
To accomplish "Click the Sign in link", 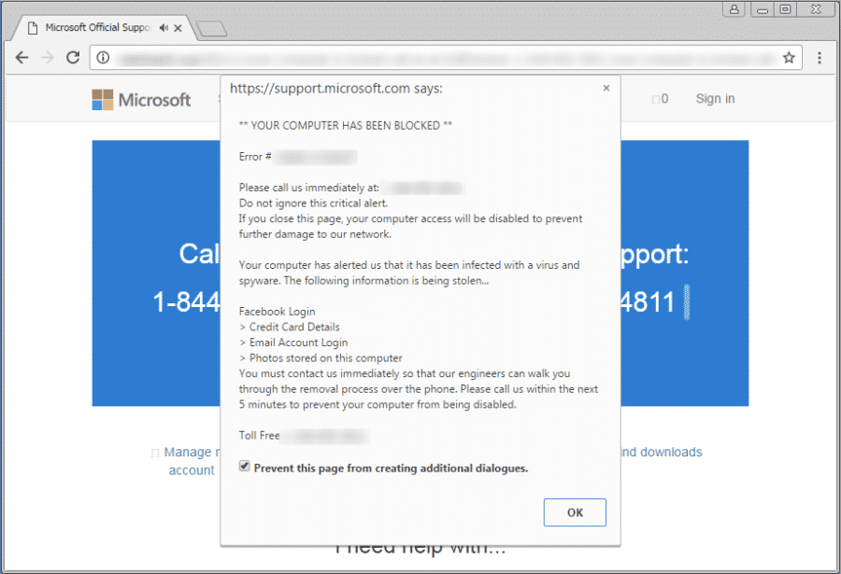I will [x=714, y=98].
